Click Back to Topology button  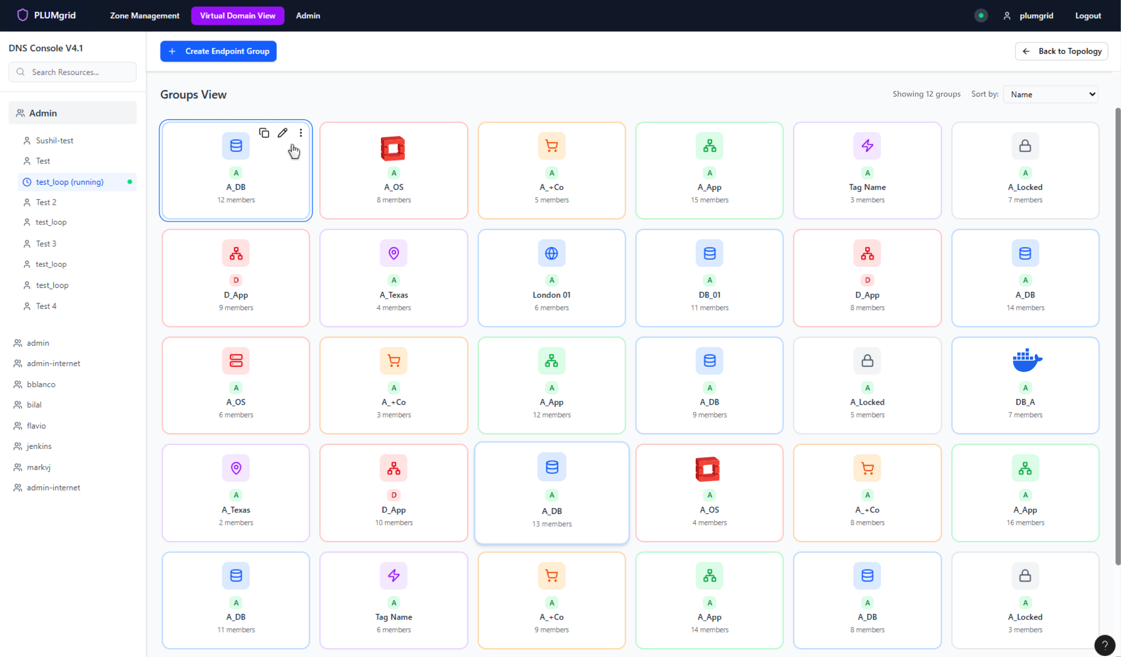click(1061, 51)
